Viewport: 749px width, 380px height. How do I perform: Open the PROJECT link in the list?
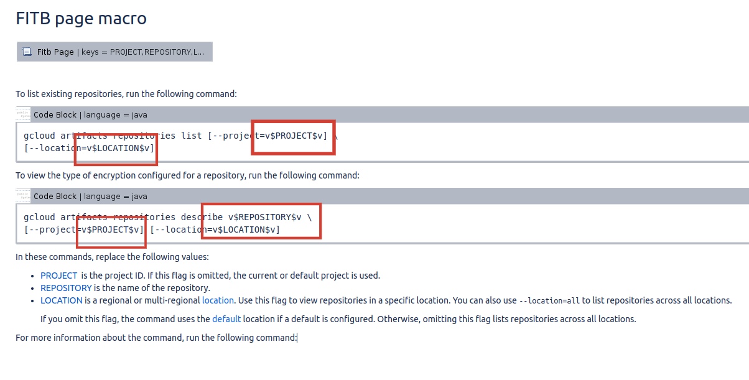tap(59, 276)
